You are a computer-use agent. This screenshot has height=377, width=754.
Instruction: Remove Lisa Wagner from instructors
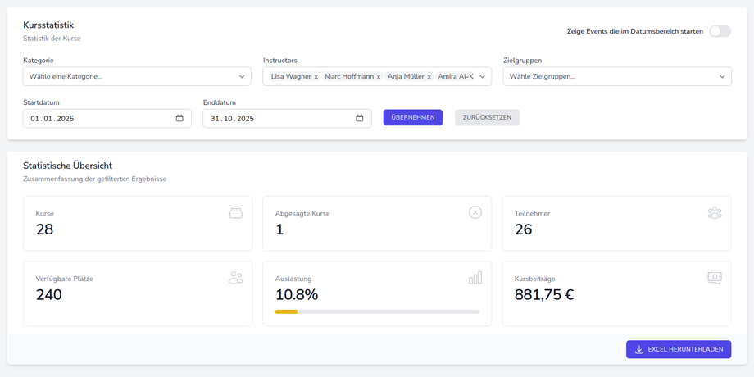316,77
